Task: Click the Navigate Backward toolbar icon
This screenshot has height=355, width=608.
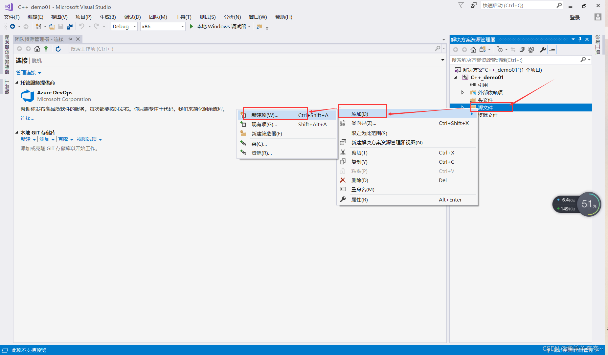Action: click(12, 26)
